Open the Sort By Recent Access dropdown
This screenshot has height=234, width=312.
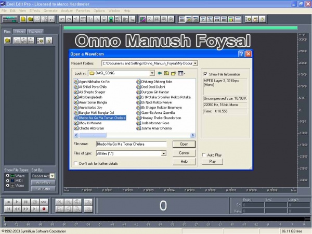point(52,176)
